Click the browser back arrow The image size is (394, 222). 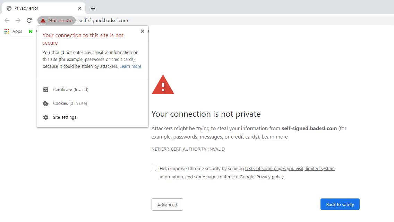click(7, 20)
